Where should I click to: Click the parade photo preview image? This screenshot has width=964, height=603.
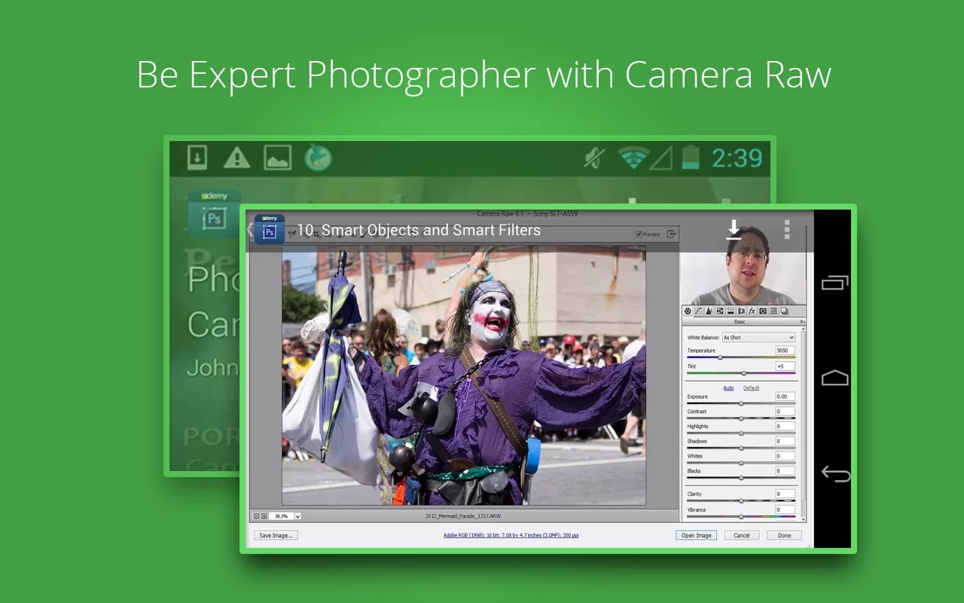(464, 375)
